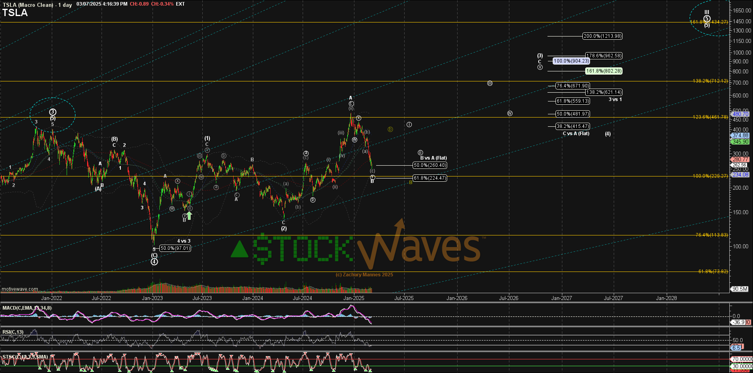
Task: Click the 480.70 price axis tag
Action: [740, 114]
